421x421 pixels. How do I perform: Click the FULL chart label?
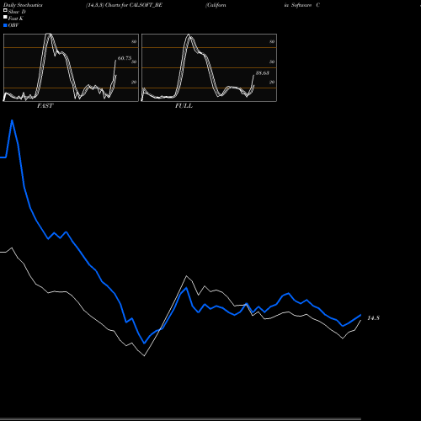point(184,106)
